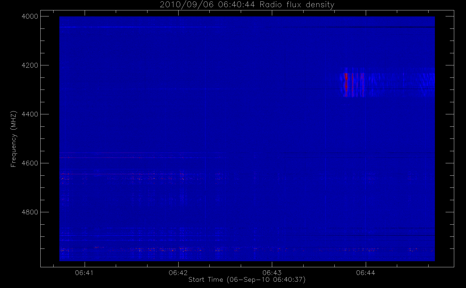466x288 pixels.
Task: Click the 'Frequency (MHZ)' axis label
Action: point(13,139)
